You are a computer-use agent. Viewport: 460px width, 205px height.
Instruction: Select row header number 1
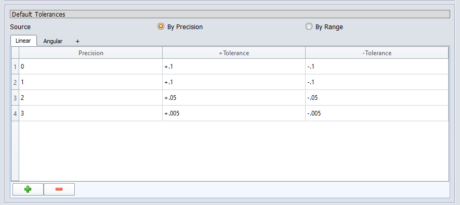15,67
